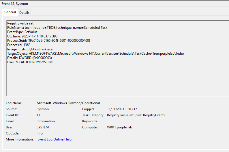Image resolution: width=229 pixels, height=152 pixels.
Task: Click the EventType SetValue line
Action: click(x=22, y=32)
